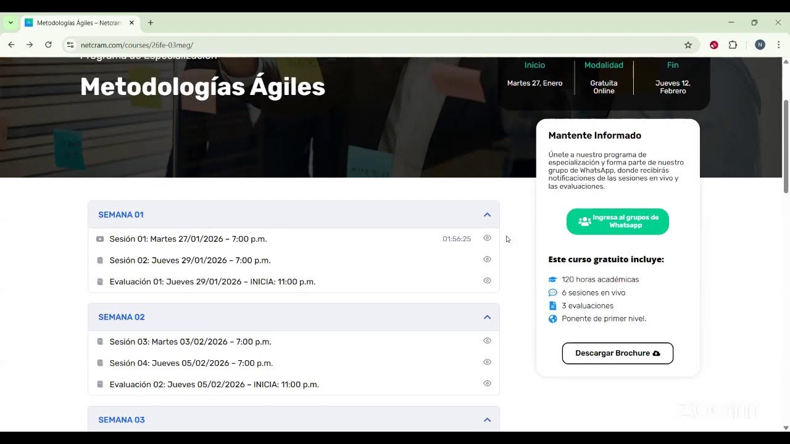Click the scrollbar up arrow
Image resolution: width=790 pixels, height=444 pixels.
click(786, 61)
